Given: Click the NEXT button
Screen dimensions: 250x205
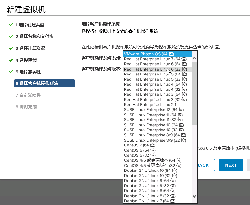Looking at the screenshot, I should click(x=231, y=165).
